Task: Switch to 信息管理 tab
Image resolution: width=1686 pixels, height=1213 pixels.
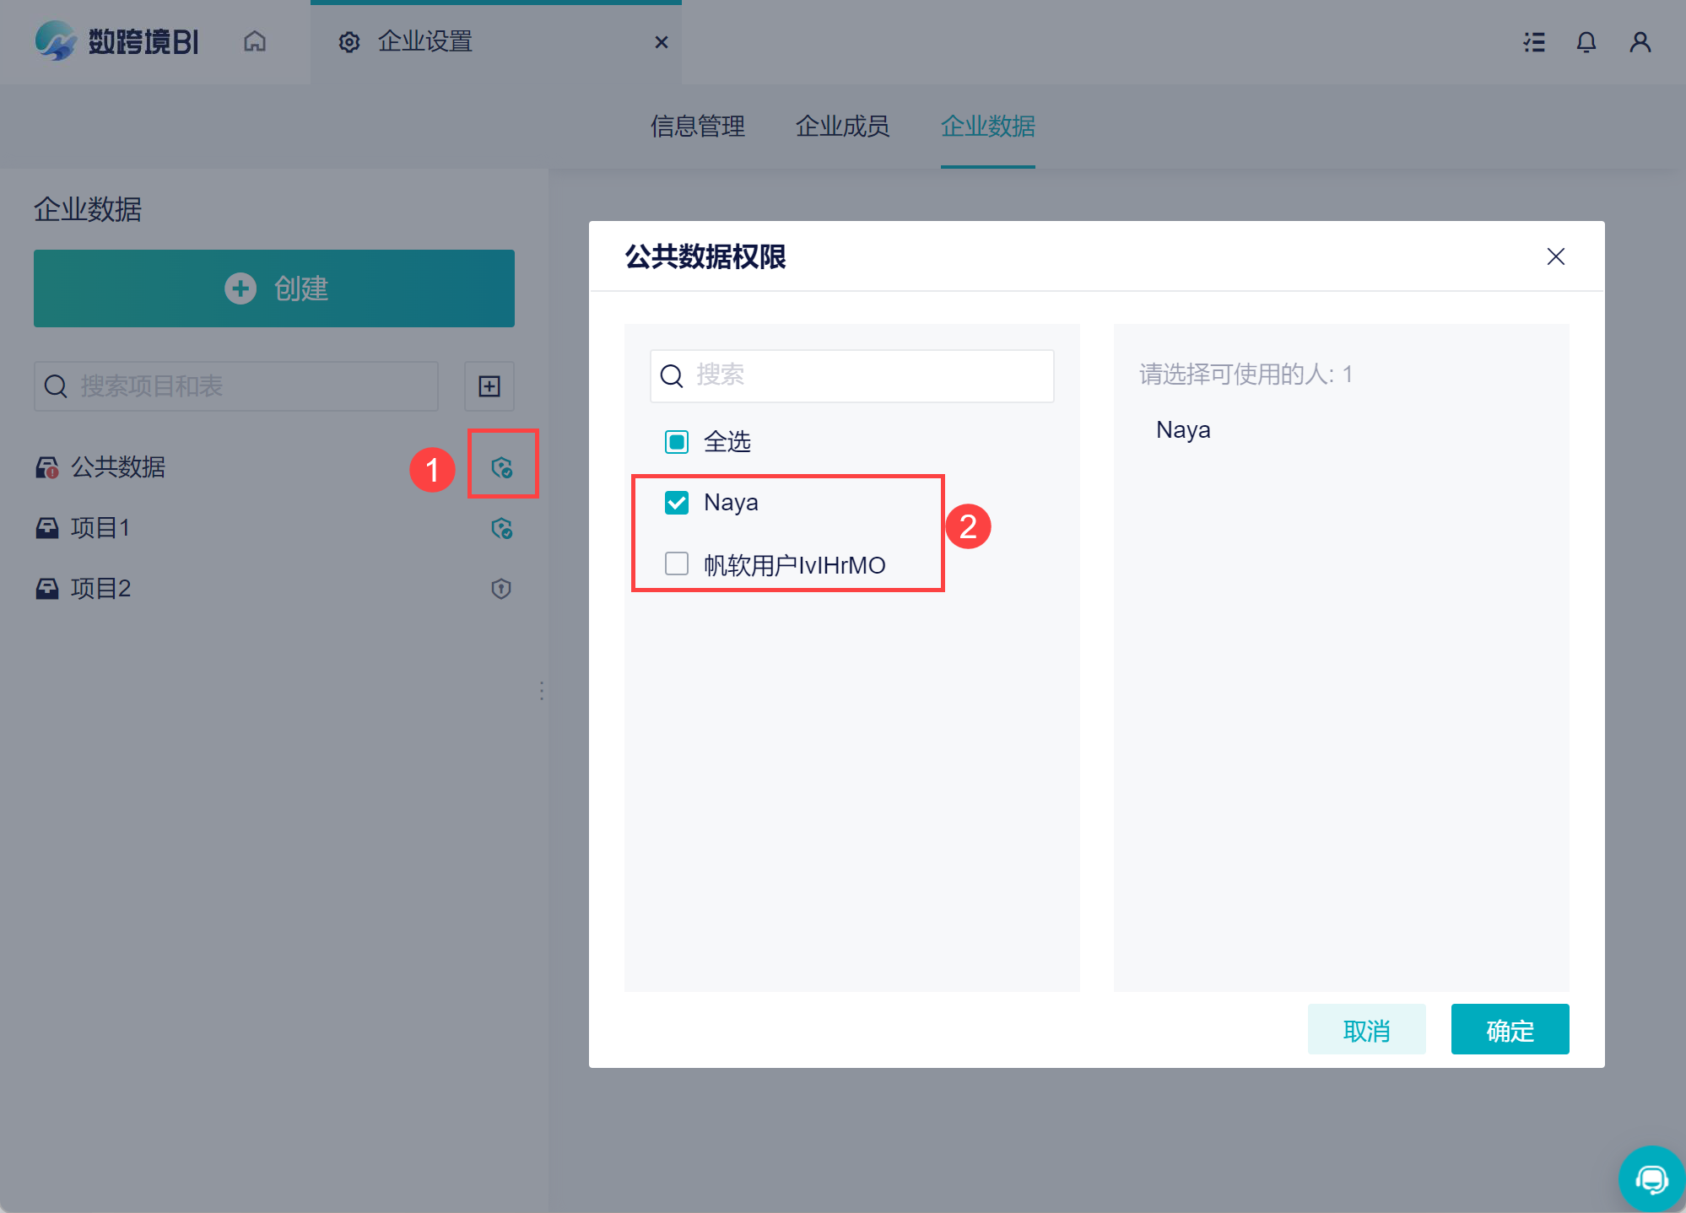Action: click(x=697, y=127)
